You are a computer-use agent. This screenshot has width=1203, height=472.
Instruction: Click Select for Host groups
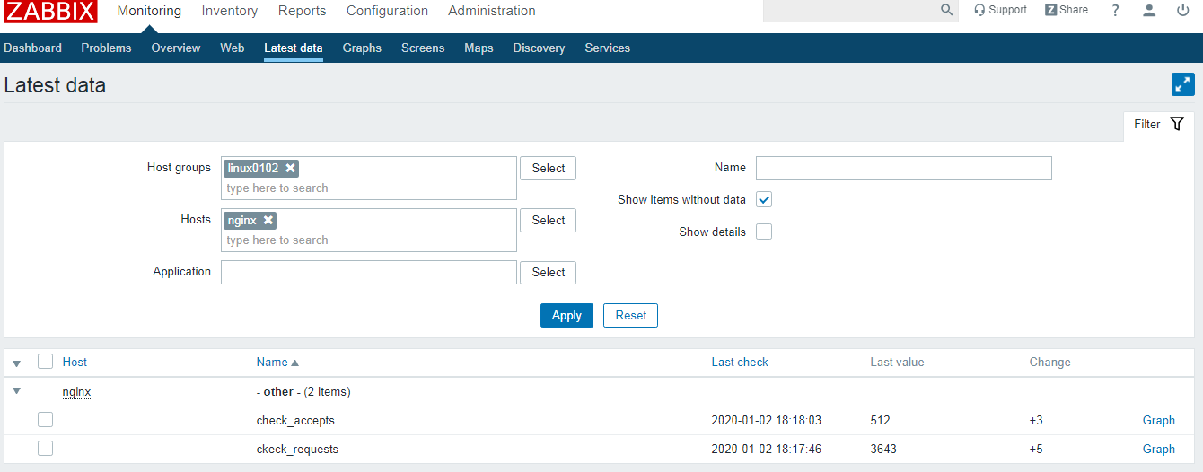548,169
